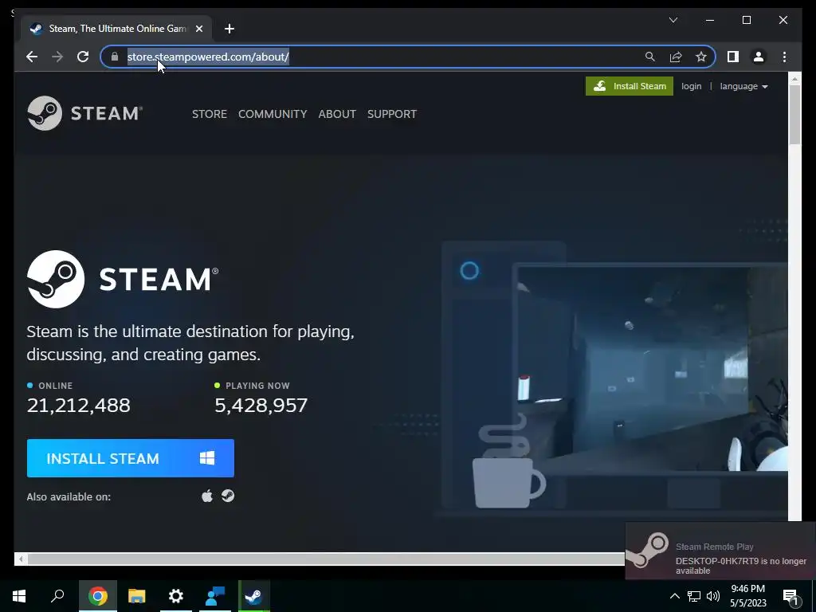
Task: Open the Windows Start menu
Action: 19,596
